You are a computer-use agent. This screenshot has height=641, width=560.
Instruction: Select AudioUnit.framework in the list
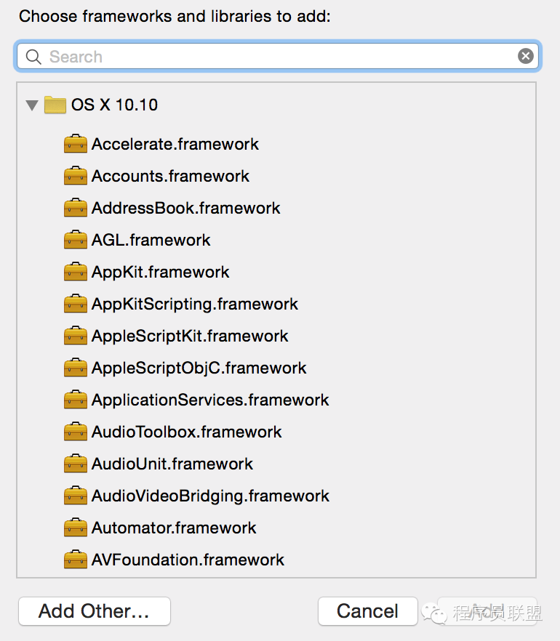click(172, 464)
